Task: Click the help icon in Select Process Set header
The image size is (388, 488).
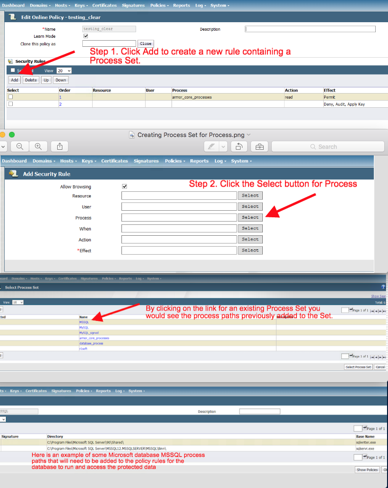Action: (x=383, y=287)
